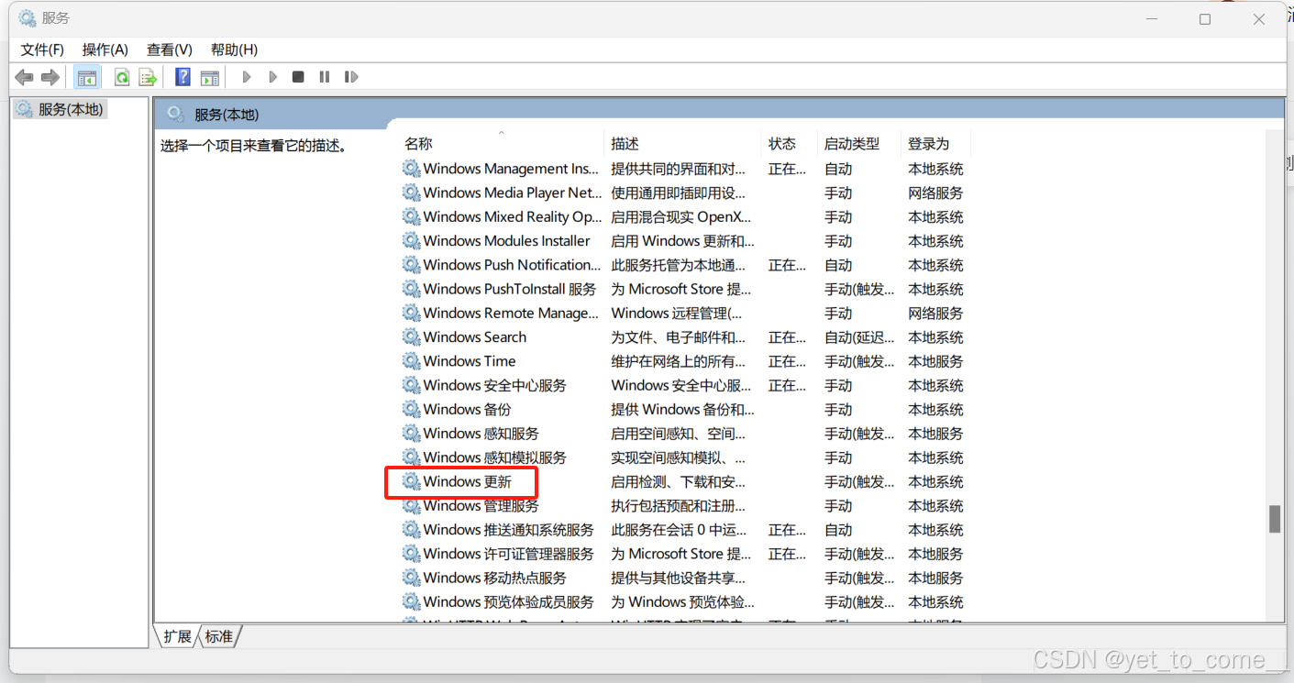Click '为文件、电子邮件和...' description of Windows Search
Viewport: 1294px width, 683px height.
tap(679, 336)
